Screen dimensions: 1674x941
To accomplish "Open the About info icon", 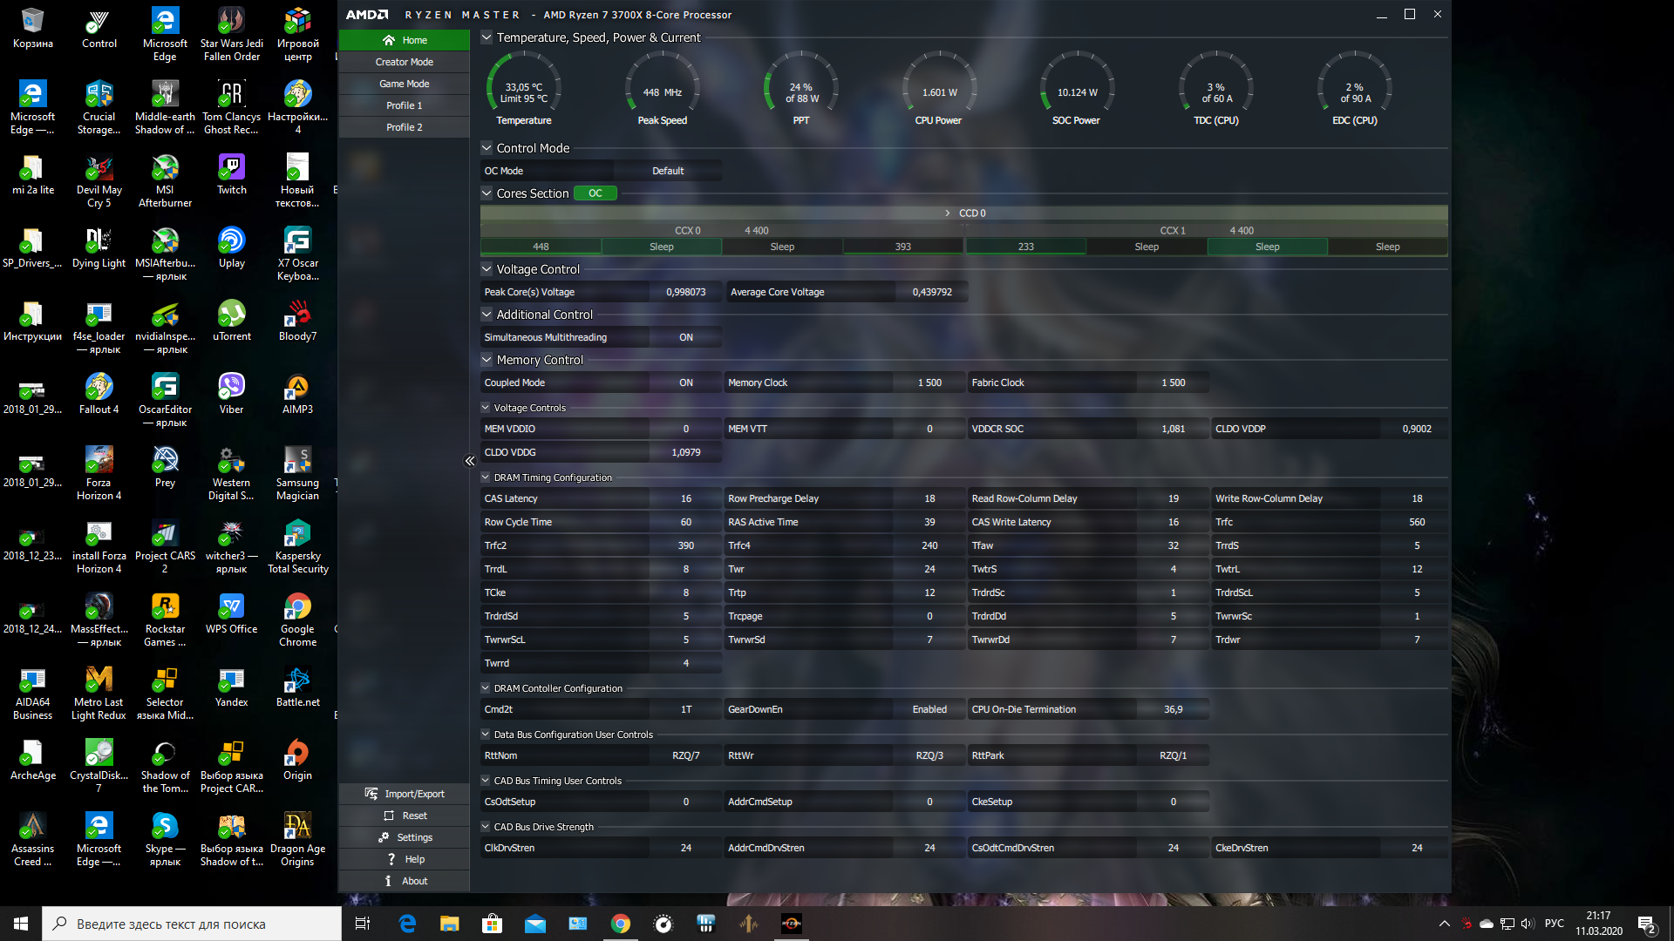I will point(388,881).
